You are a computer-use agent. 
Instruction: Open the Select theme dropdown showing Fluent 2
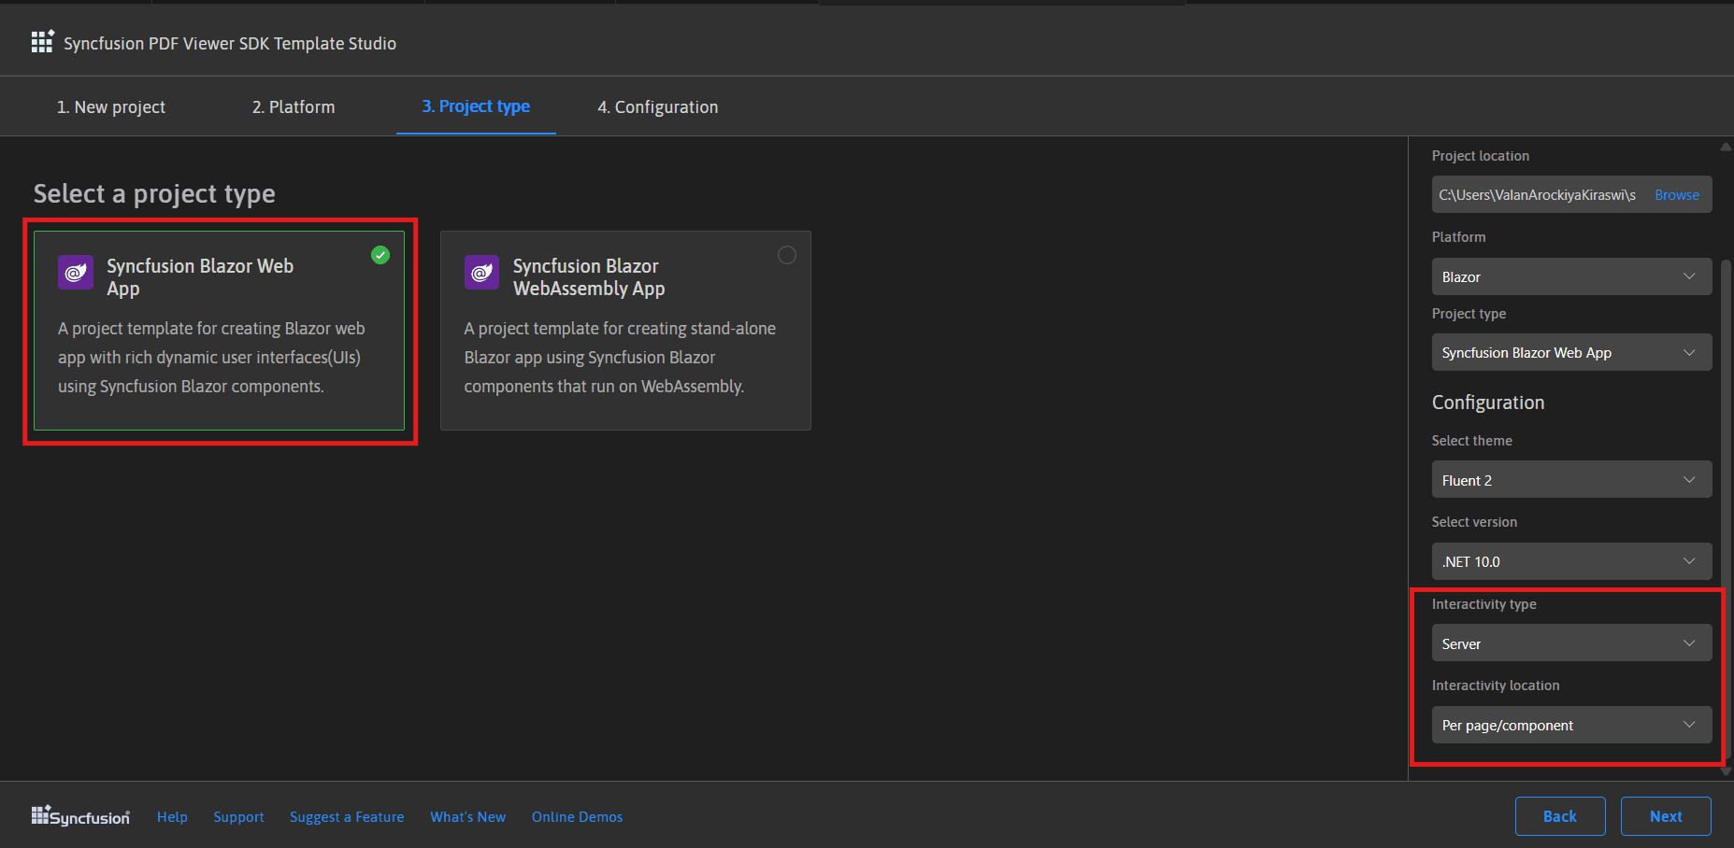tap(1571, 480)
